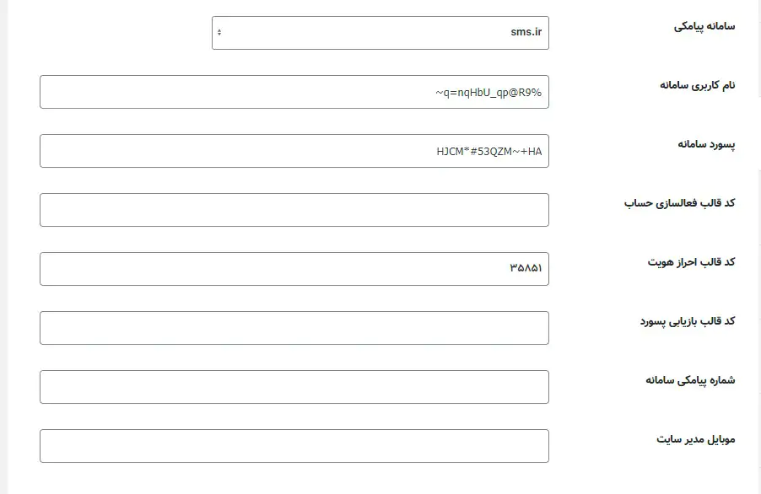Click the پسورد سامانه label text
Image resolution: width=761 pixels, height=494 pixels.
tap(706, 144)
